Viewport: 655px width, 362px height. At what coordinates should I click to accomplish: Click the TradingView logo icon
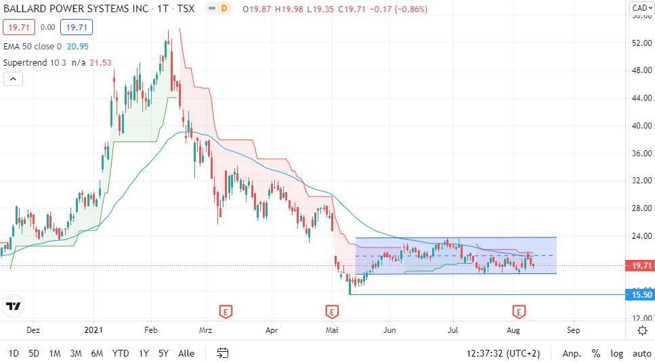click(12, 306)
